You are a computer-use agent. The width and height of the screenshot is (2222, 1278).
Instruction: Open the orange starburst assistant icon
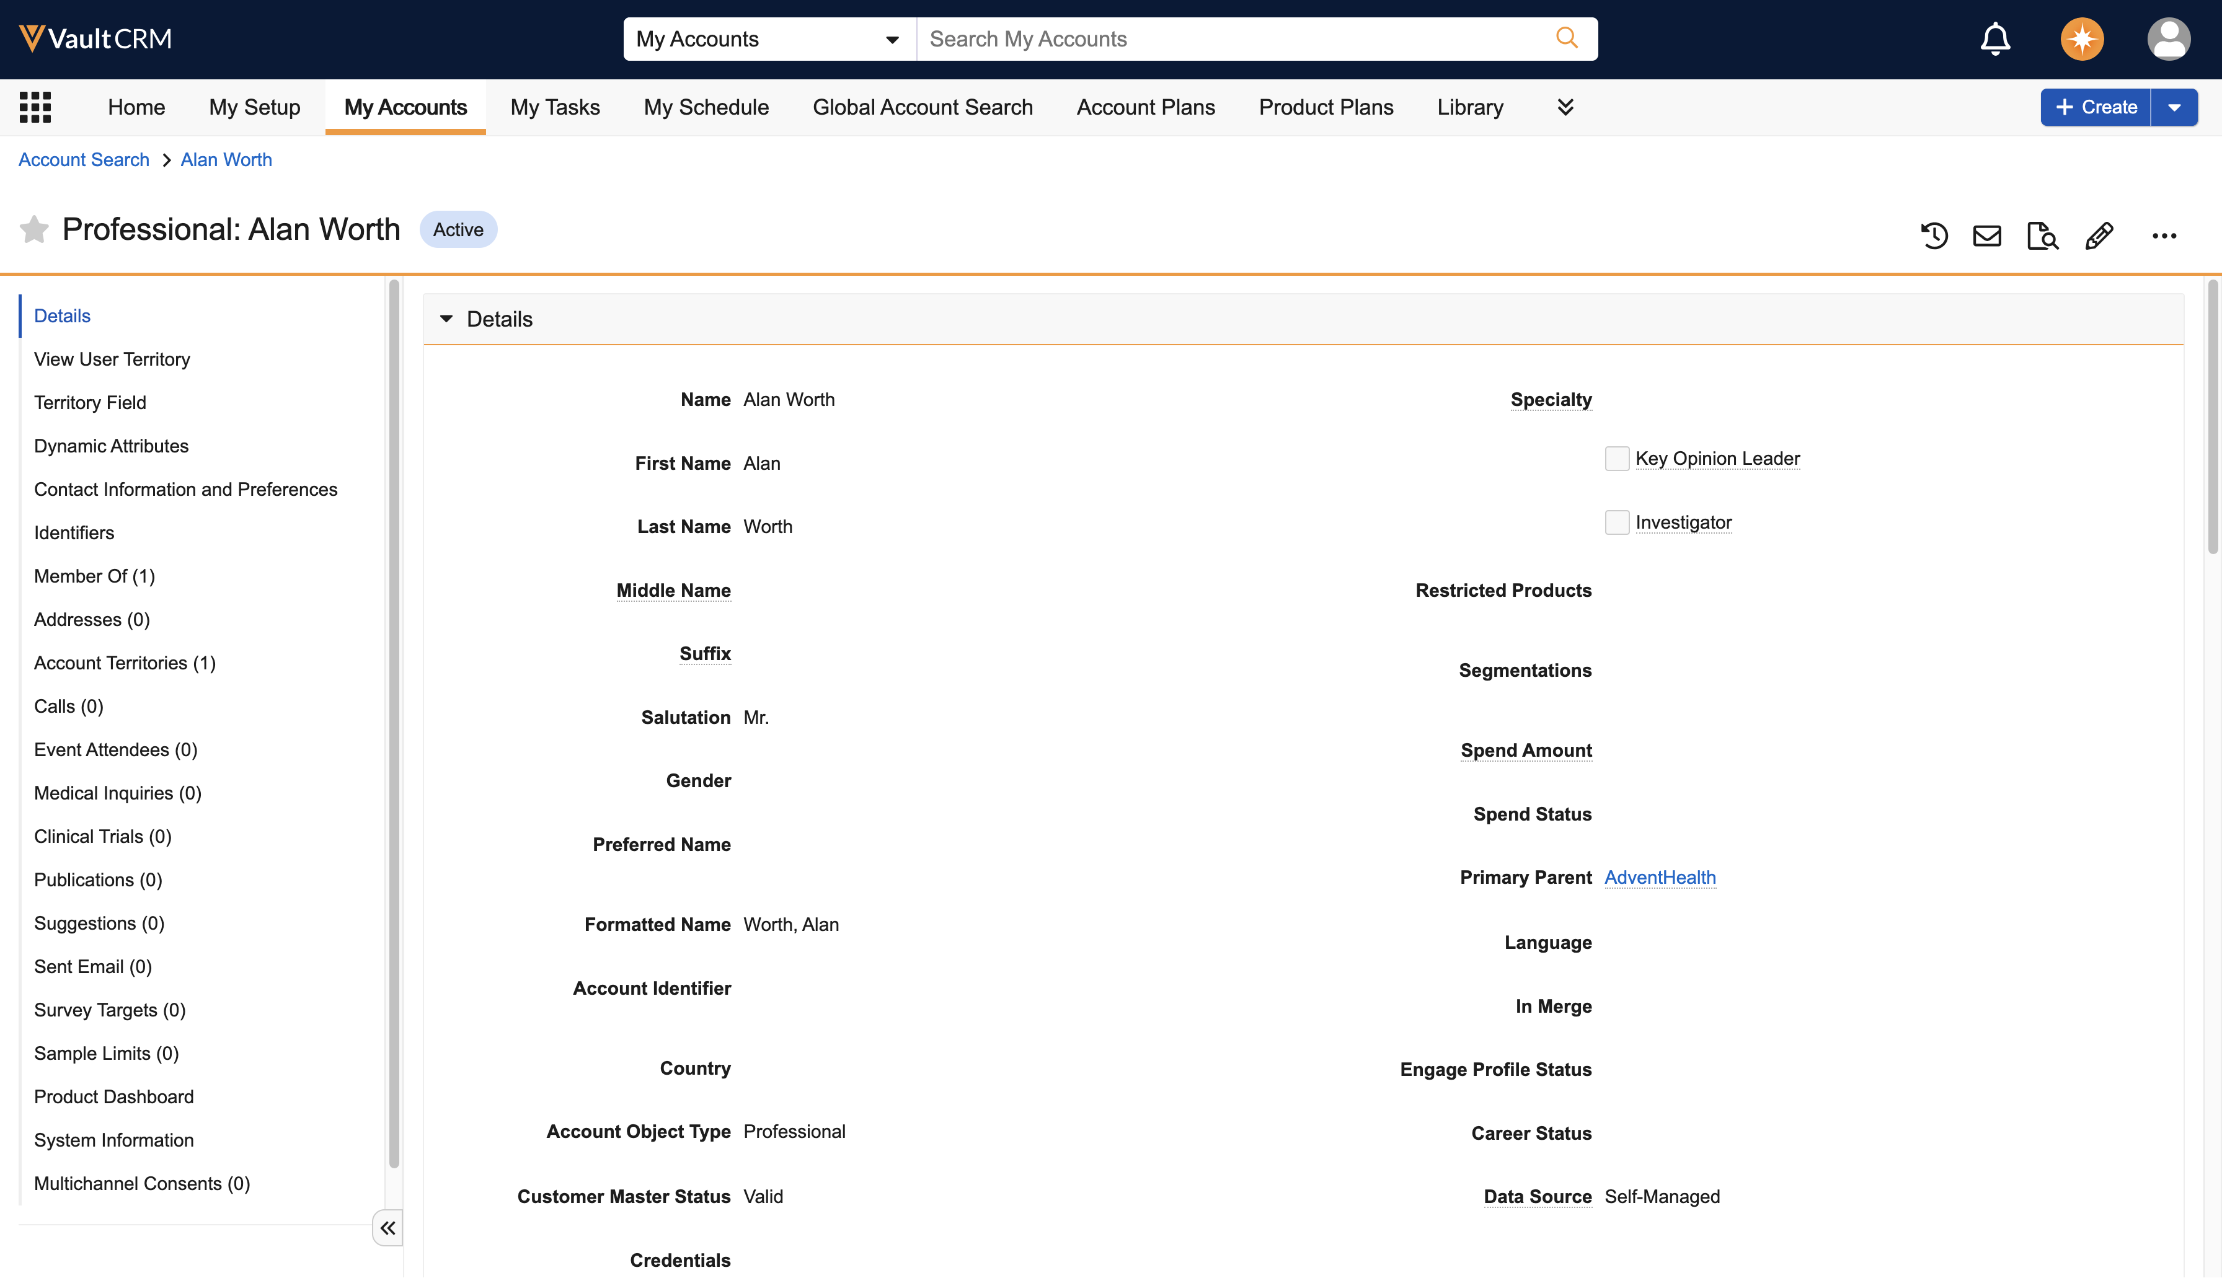point(2081,38)
